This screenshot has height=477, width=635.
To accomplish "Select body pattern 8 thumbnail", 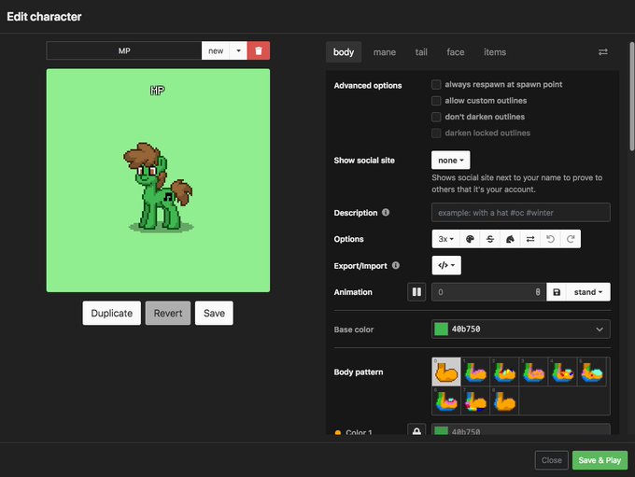I will (504, 400).
